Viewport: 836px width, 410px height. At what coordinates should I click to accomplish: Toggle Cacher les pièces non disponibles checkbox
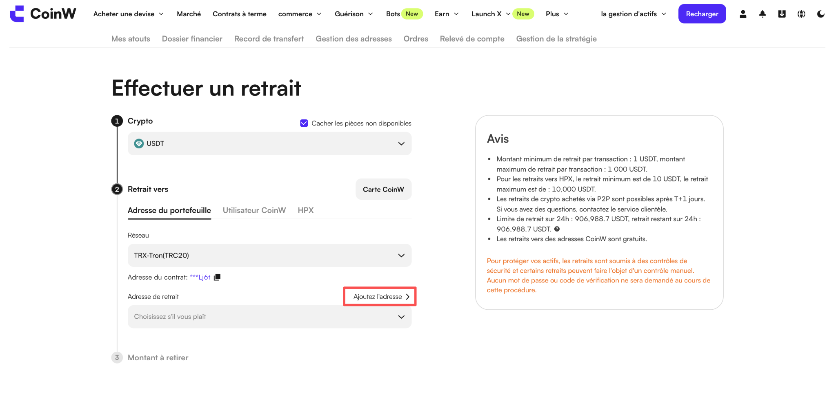[x=304, y=123]
